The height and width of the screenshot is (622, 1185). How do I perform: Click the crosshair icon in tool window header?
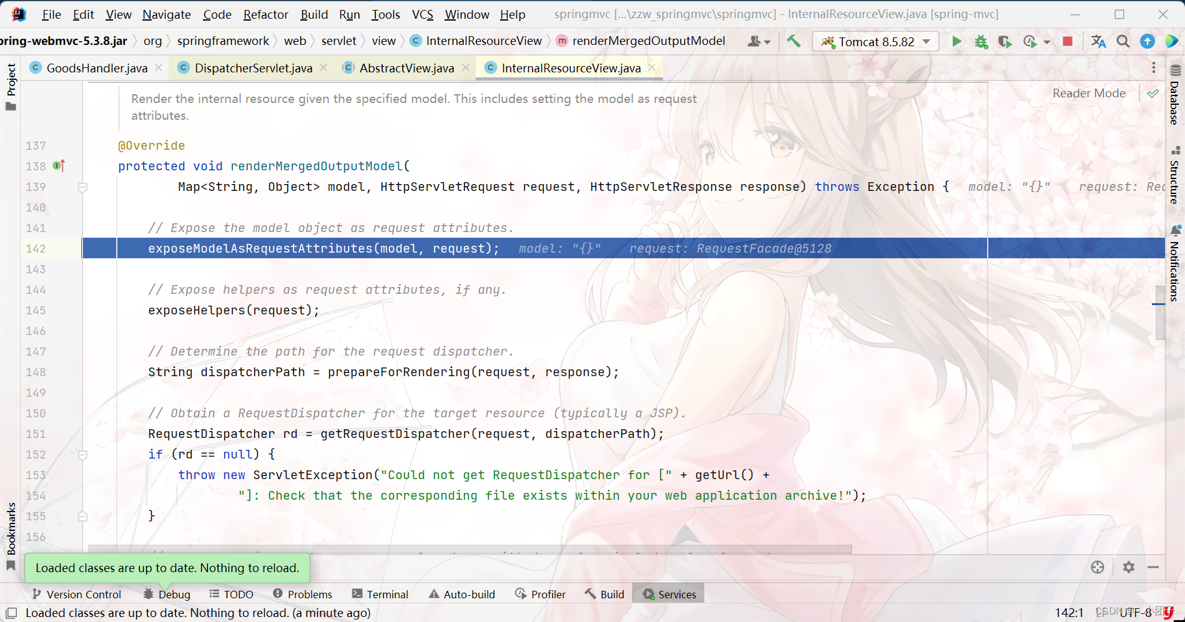pyautogui.click(x=1098, y=567)
